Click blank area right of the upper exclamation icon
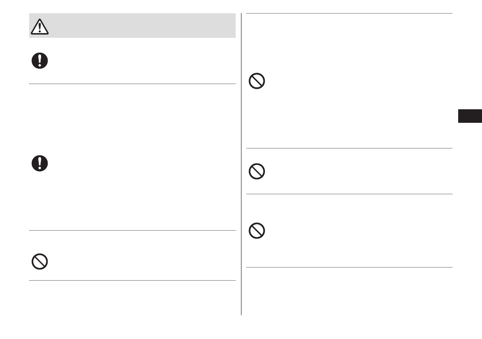This screenshot has height=339, width=482. point(140,61)
